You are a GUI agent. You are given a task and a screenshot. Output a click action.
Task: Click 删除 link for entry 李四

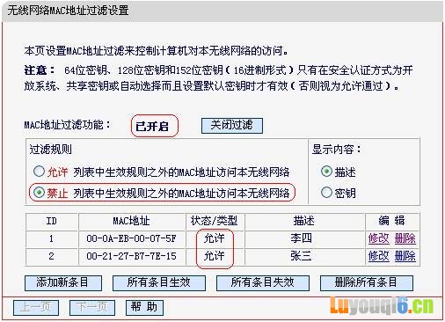coord(405,238)
